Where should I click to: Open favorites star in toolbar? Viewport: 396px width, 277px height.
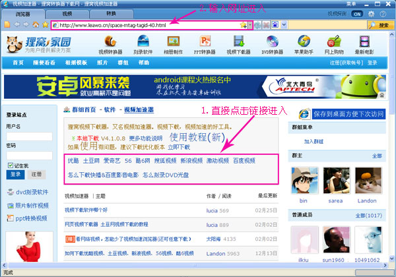(x=45, y=24)
